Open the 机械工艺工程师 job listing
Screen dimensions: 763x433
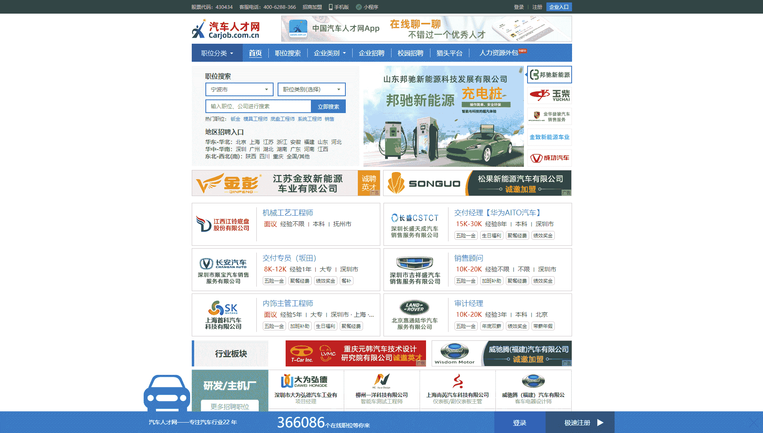(288, 212)
